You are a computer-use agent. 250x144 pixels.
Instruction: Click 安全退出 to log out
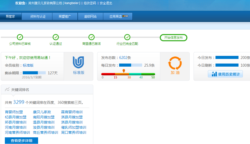coord(106,3)
